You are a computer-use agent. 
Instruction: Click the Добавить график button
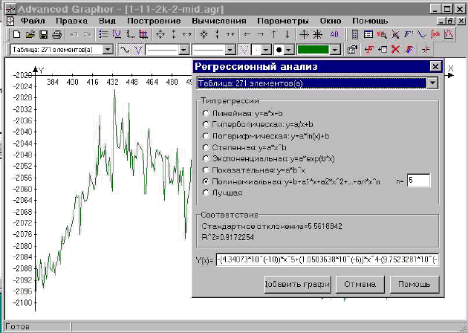[x=298, y=285]
